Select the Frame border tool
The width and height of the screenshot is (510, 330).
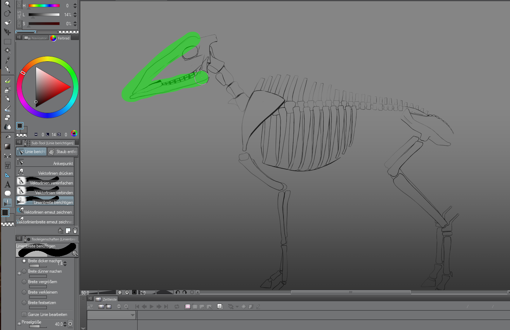coord(7,165)
